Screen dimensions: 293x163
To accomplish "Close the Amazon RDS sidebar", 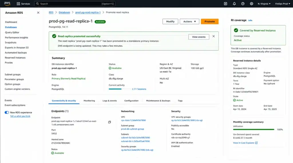I will (38, 13).
